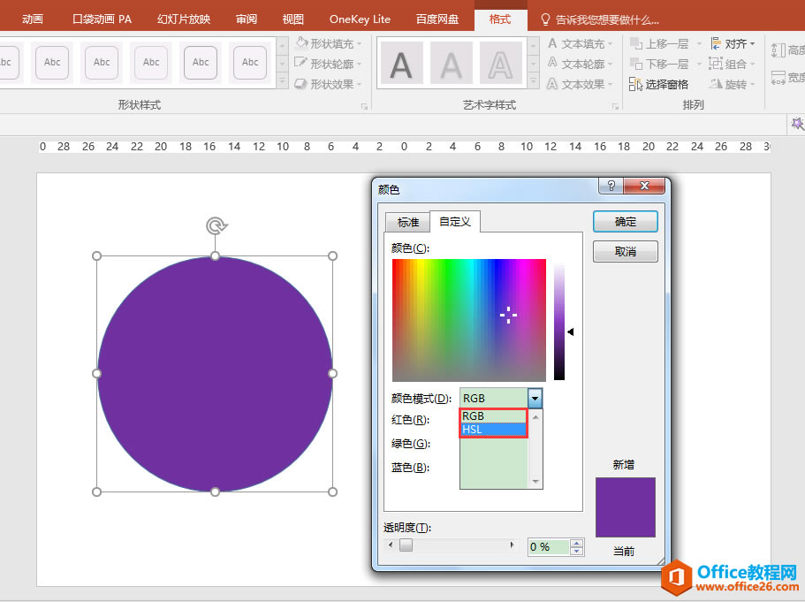The image size is (805, 602).
Task: Pick a color in the spectrum field
Action: point(468,319)
